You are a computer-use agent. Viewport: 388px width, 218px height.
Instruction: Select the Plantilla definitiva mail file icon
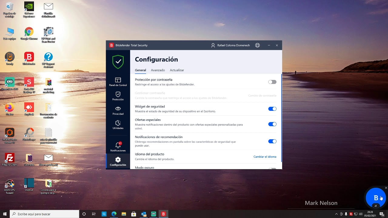point(48,10)
